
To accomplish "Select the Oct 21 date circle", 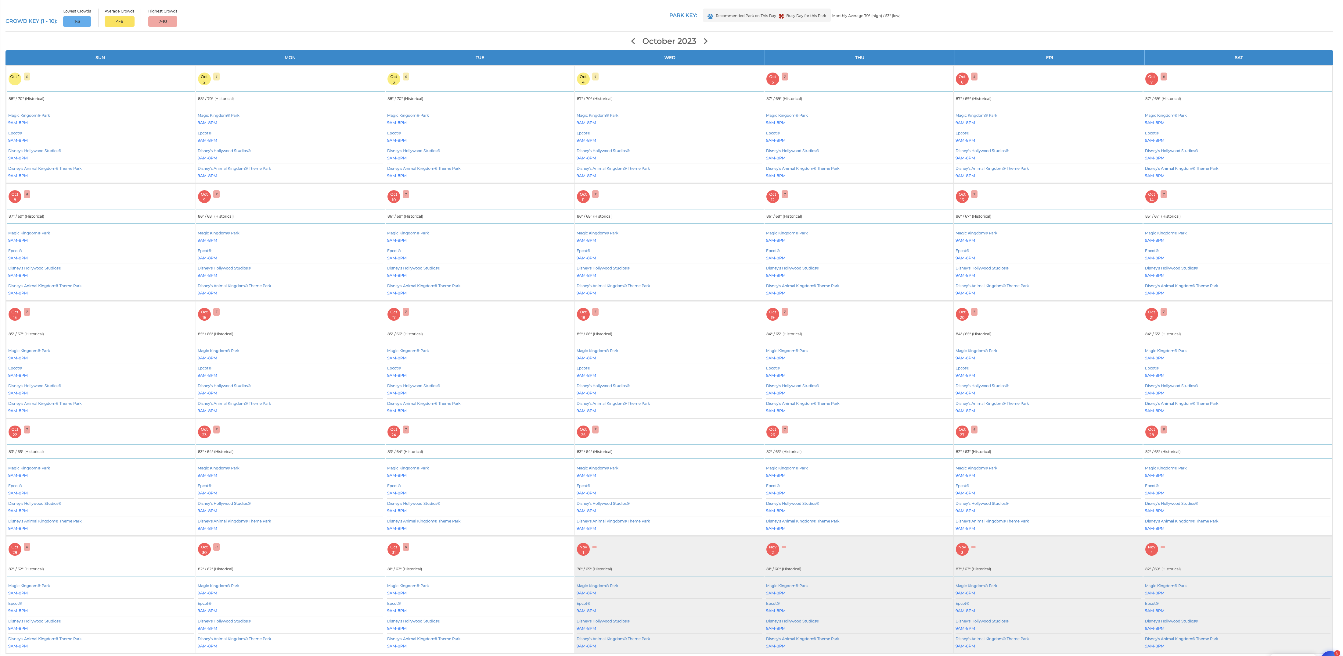I will coord(1152,314).
